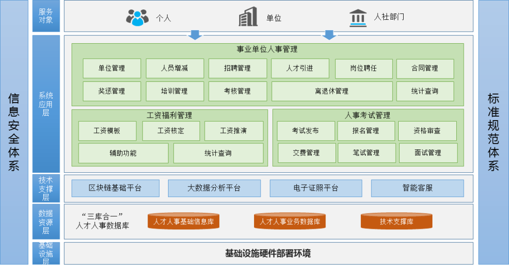Click the 单位 building icon
Image resolution: width=509 pixels, height=270 pixels.
click(248, 17)
